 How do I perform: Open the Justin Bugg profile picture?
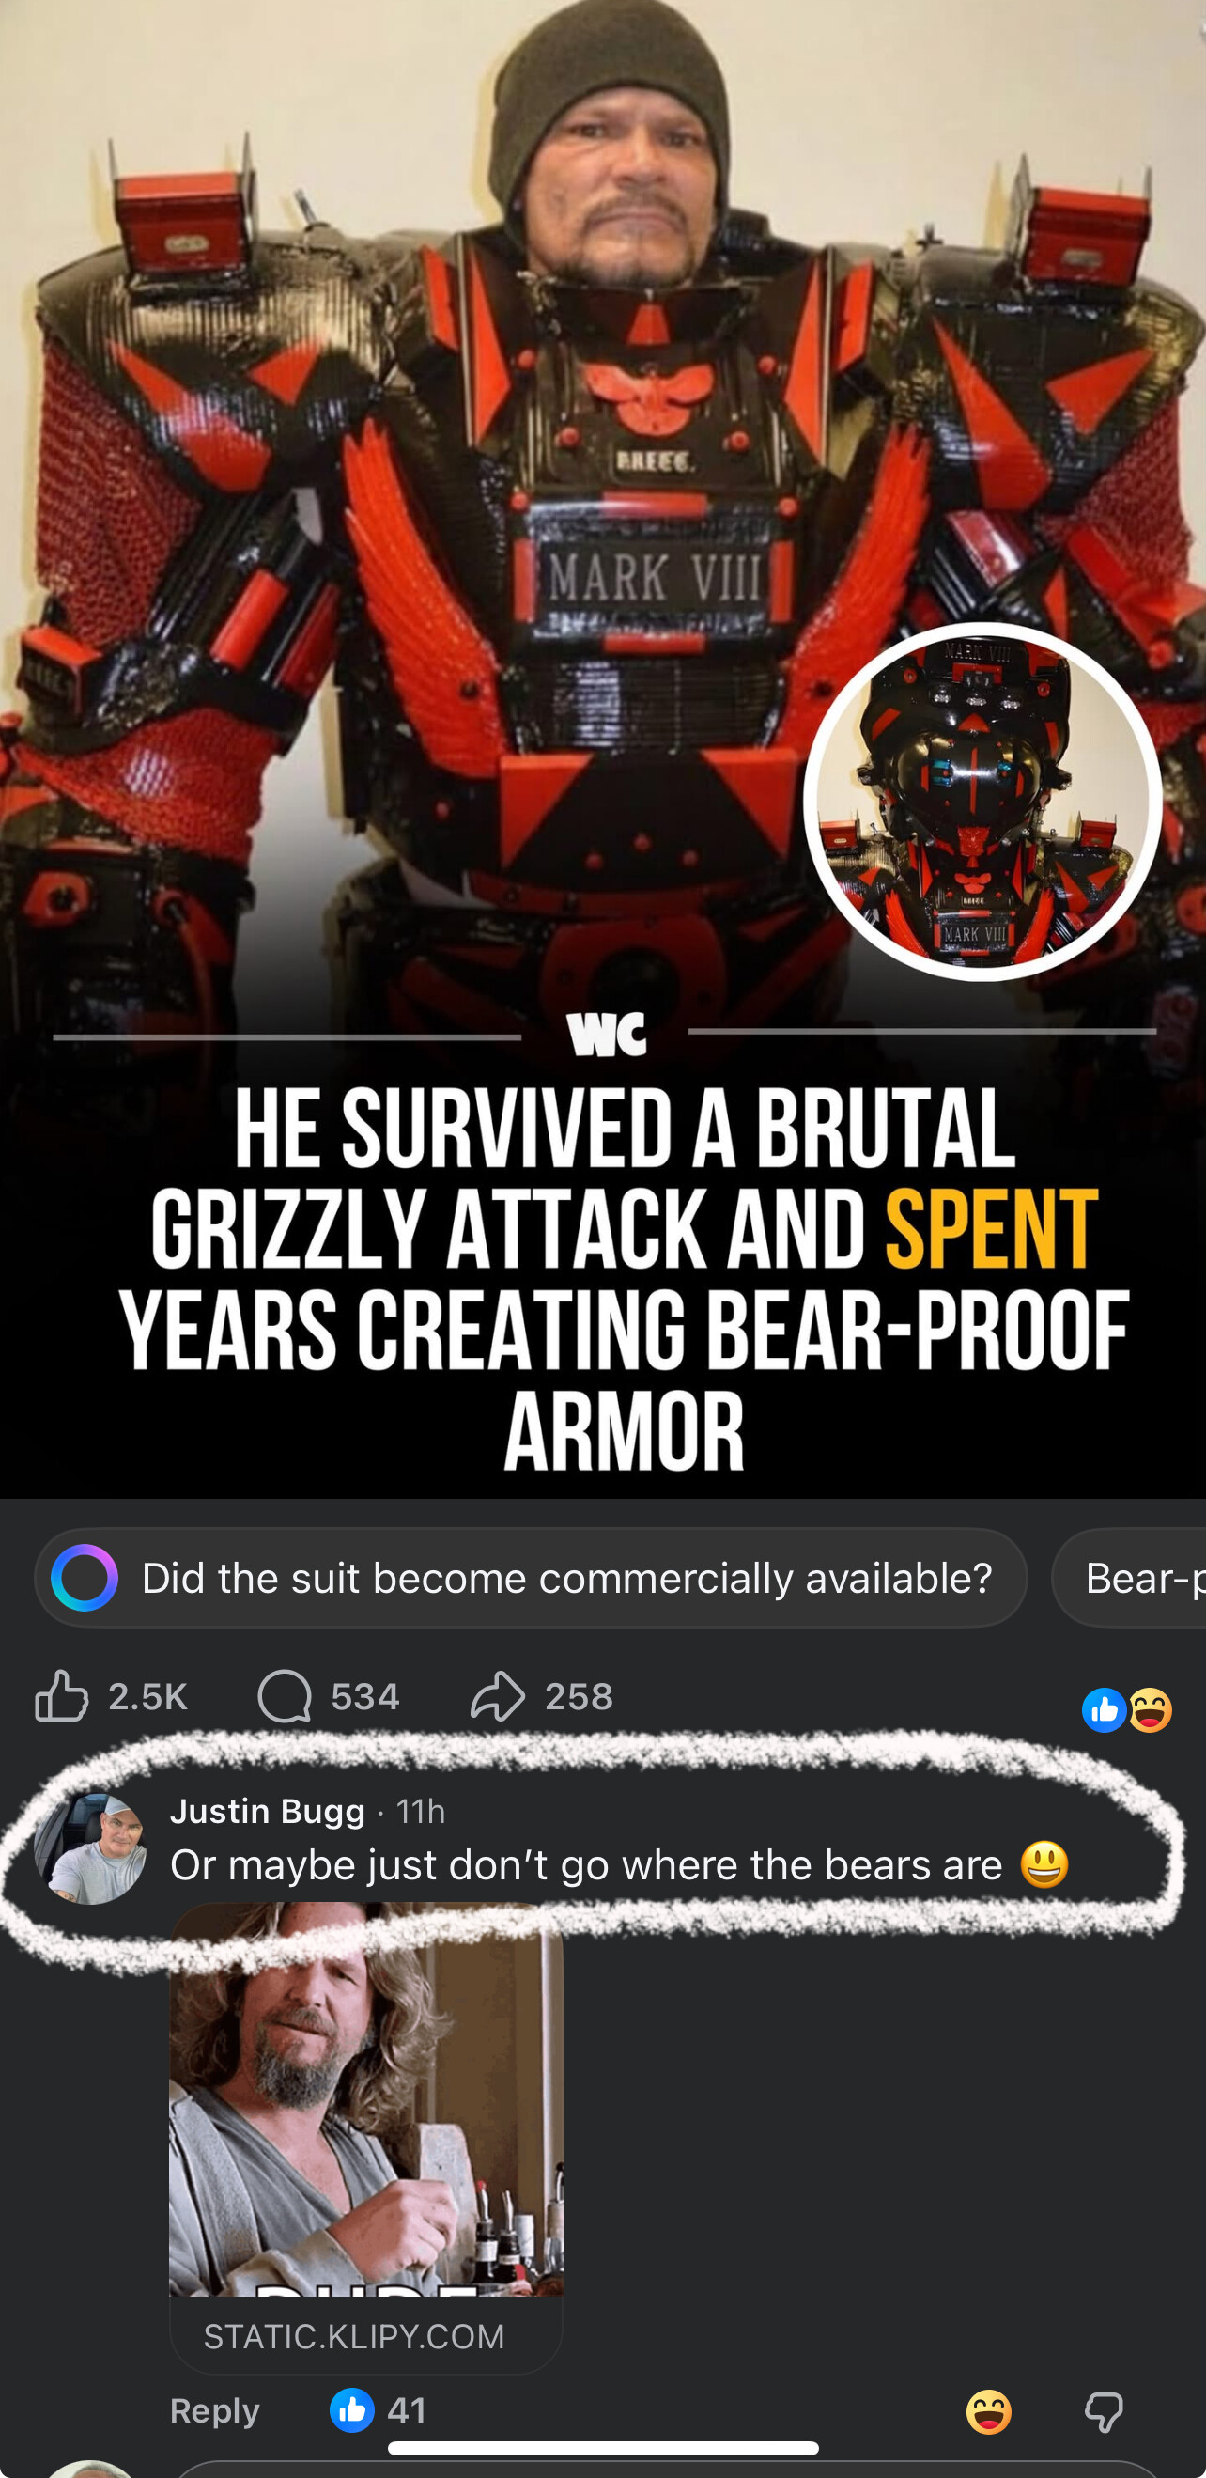[x=90, y=1849]
